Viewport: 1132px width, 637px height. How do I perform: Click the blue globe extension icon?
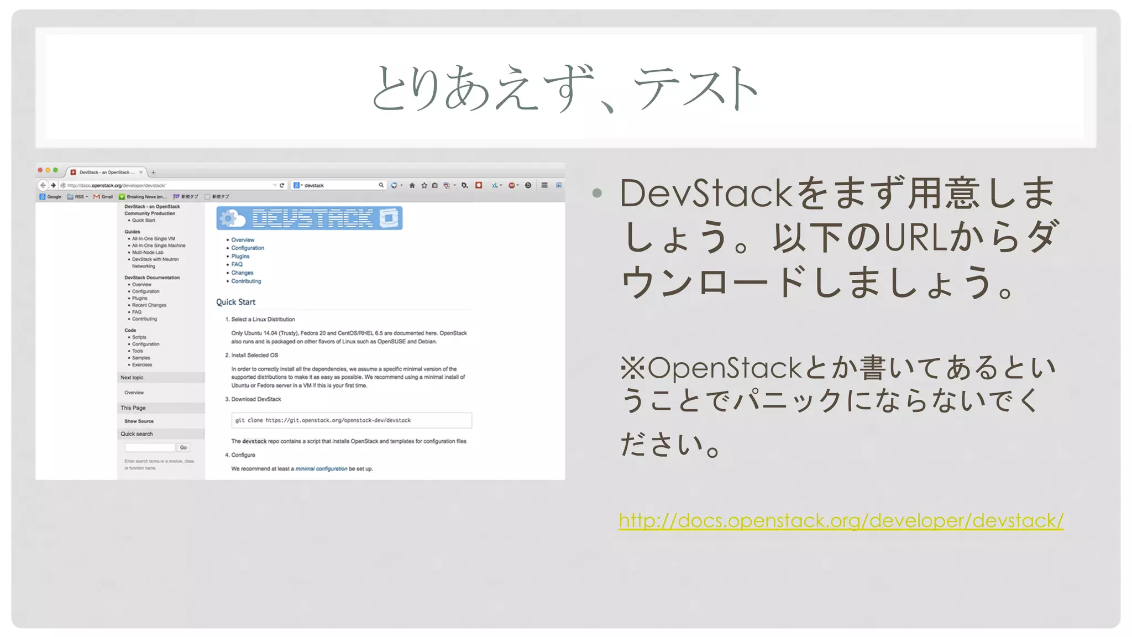click(x=394, y=185)
